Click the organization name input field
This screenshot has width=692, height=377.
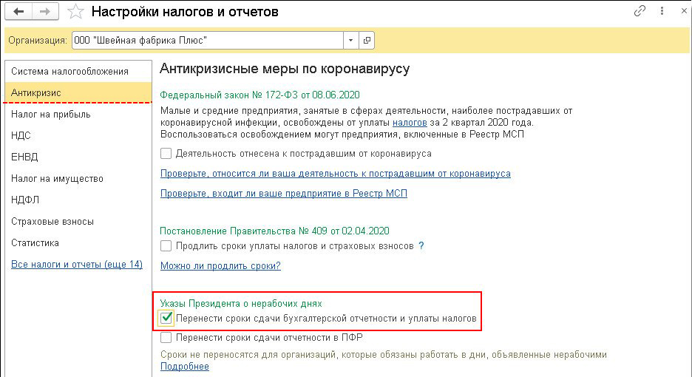click(x=207, y=40)
